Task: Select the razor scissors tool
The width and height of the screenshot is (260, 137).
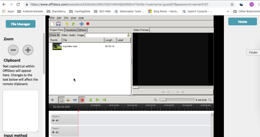Action: click(68, 100)
